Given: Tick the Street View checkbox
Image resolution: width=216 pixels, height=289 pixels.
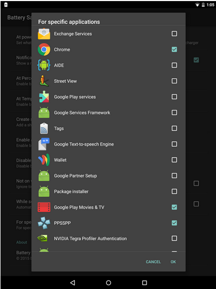Looking at the screenshot, I should [174, 81].
